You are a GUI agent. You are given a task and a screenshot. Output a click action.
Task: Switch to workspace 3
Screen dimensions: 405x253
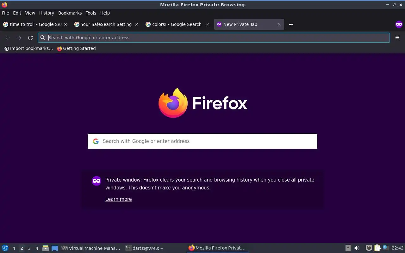click(x=29, y=248)
